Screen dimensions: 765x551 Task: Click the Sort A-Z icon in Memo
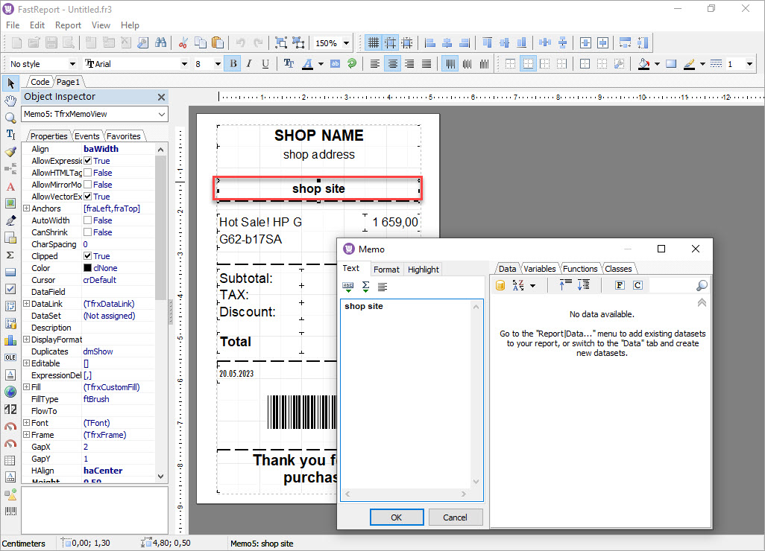click(x=518, y=285)
